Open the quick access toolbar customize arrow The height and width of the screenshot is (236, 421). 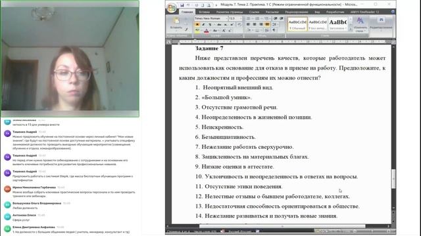point(216,5)
